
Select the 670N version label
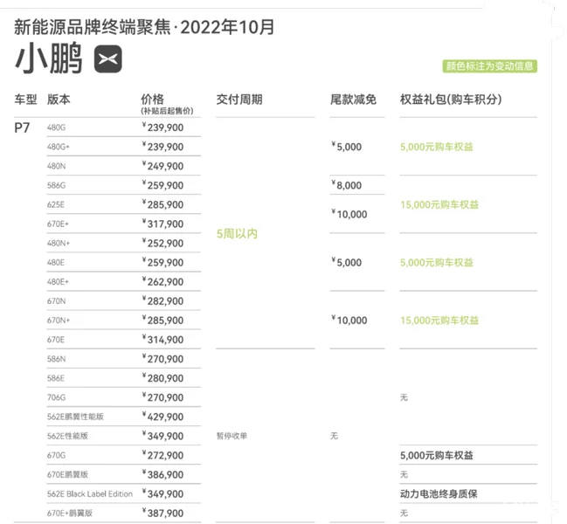(x=56, y=301)
